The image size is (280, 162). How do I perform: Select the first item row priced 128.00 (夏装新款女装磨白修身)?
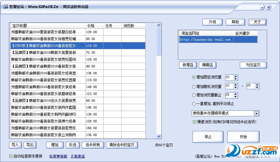78,32
